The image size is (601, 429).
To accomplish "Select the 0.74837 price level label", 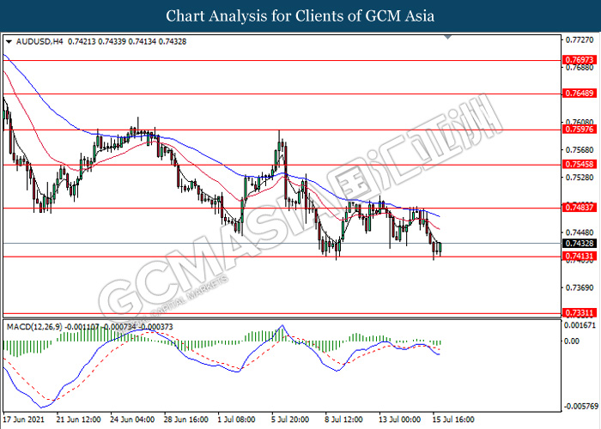I will [580, 208].
